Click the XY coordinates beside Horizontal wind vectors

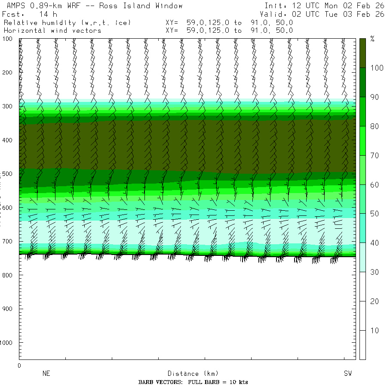pos(229,31)
